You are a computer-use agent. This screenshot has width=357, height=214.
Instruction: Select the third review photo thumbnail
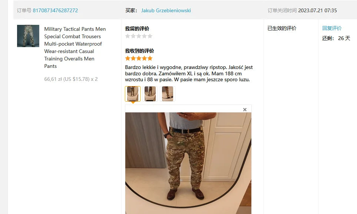(x=167, y=94)
